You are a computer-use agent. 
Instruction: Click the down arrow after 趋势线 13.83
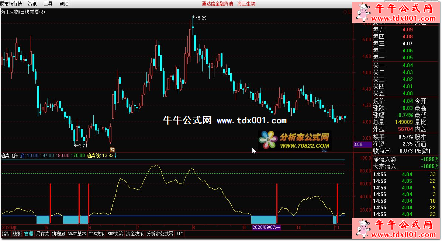pyautogui.click(x=115, y=156)
